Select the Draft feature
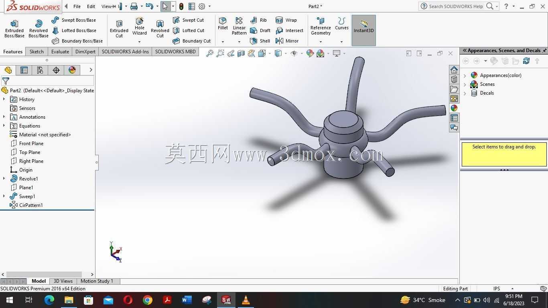The width and height of the screenshot is (548, 308). pyautogui.click(x=260, y=30)
